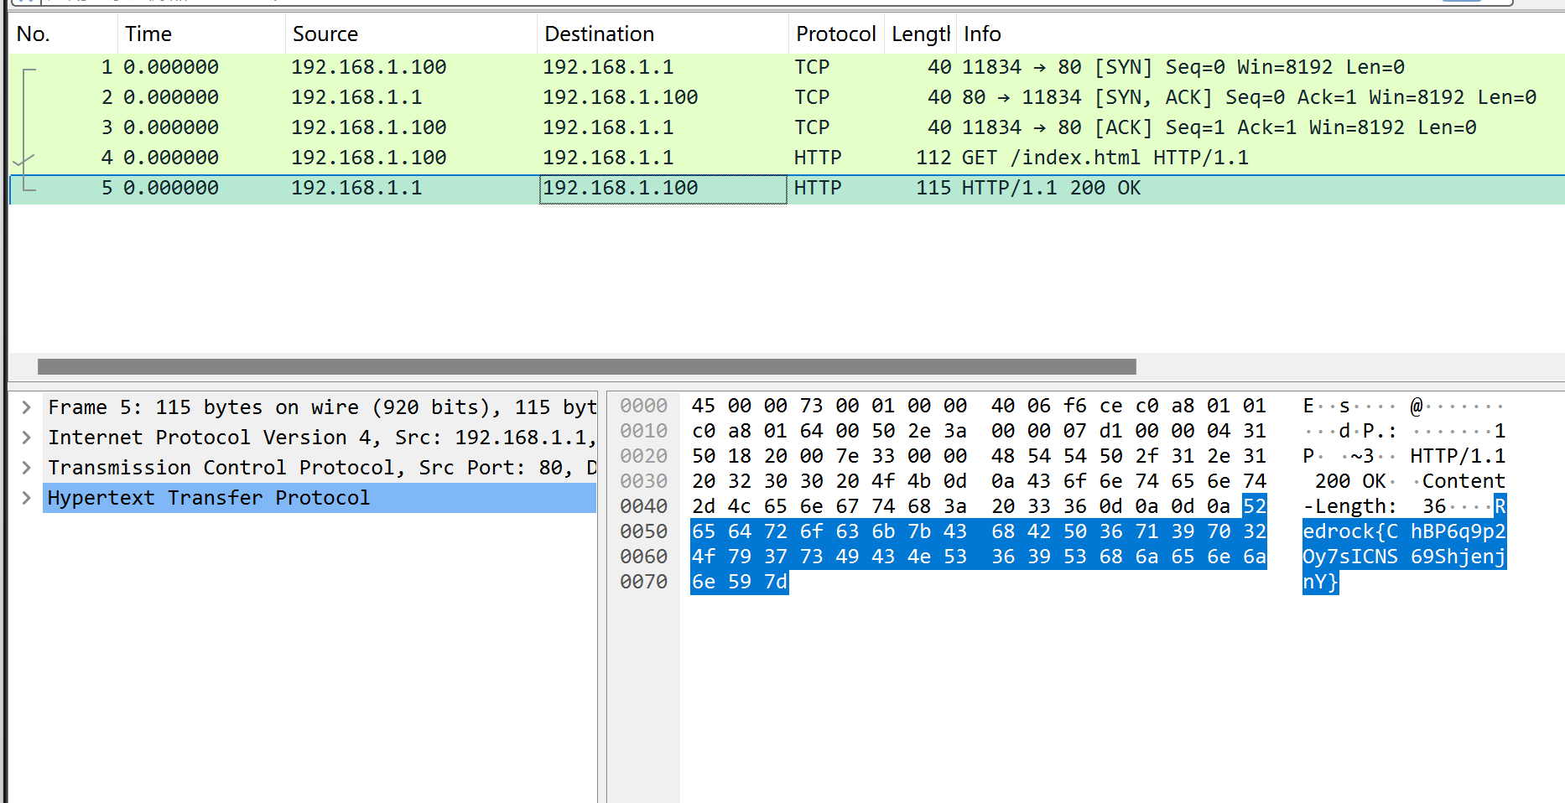1565x803 pixels.
Task: Sort packets by Time column header
Action: click(148, 34)
